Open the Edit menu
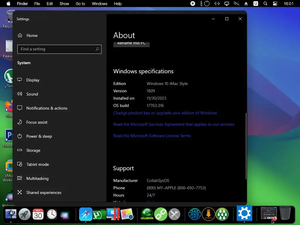Screen dimensions: 300x225 tap(50, 4)
